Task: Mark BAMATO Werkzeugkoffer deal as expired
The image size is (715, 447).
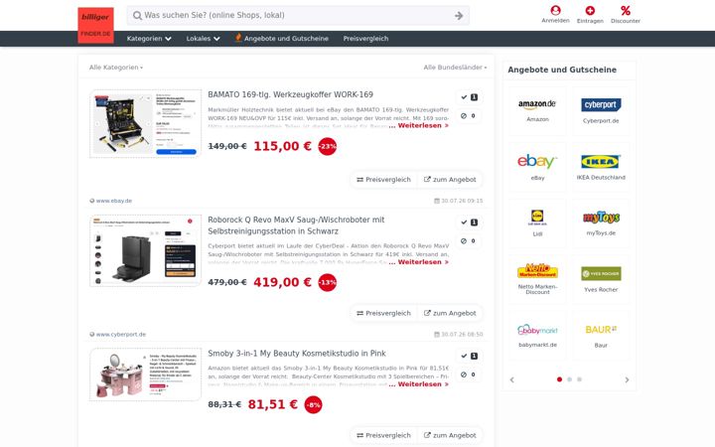Action: tap(469, 116)
